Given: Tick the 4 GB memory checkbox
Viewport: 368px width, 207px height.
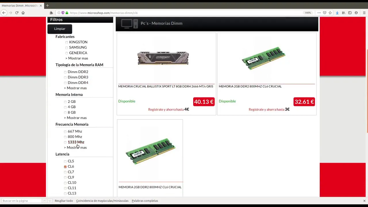Looking at the screenshot, I should [65, 107].
